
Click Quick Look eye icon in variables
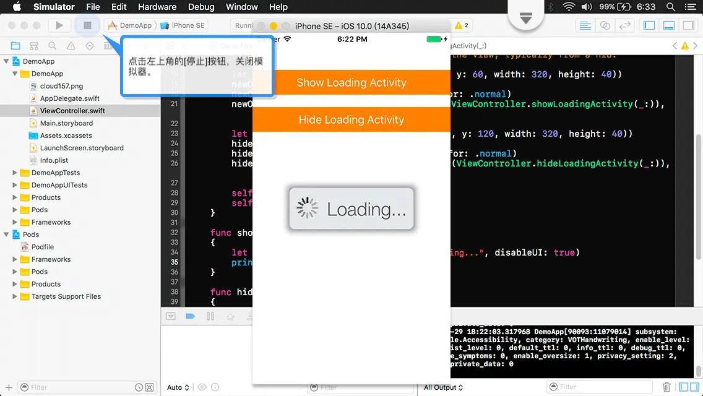point(202,387)
